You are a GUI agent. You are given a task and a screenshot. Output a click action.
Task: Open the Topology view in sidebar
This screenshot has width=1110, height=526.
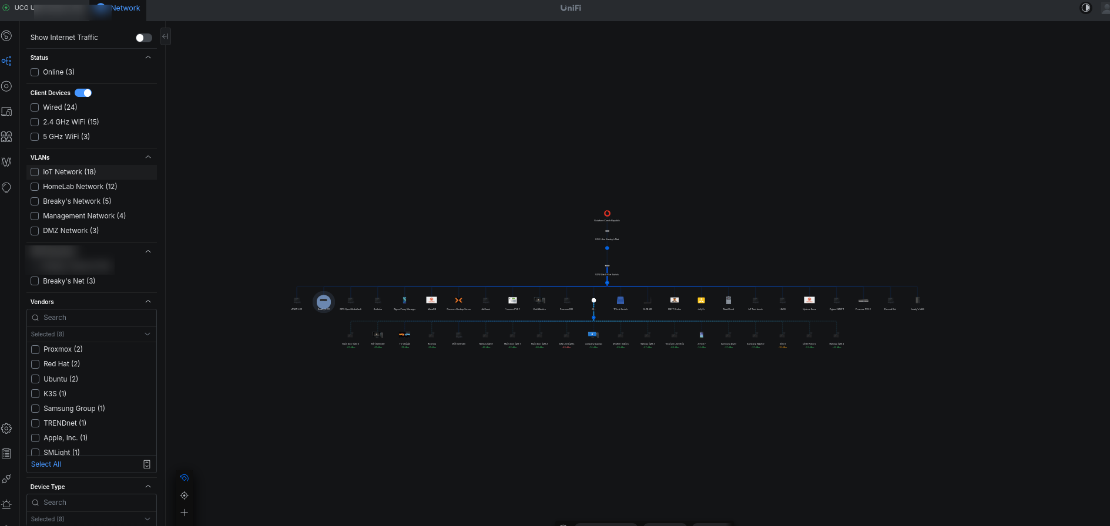(x=6, y=60)
